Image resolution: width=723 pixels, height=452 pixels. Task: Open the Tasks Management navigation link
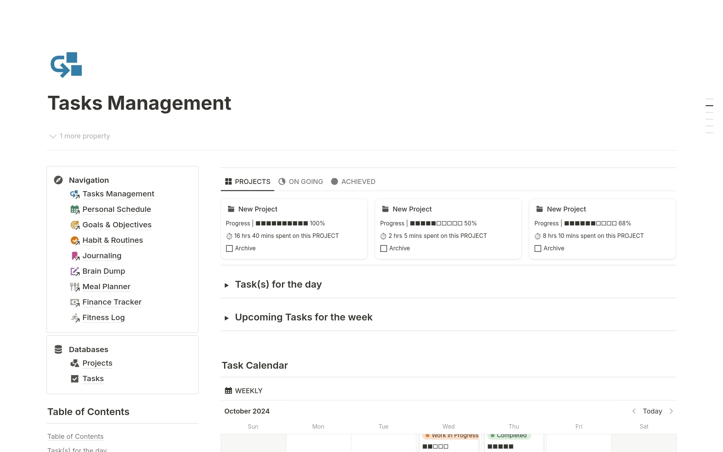point(118,194)
